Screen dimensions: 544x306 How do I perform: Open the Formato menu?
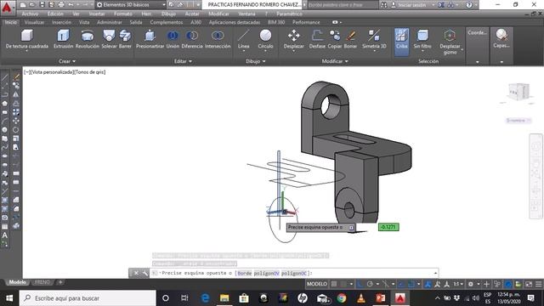click(x=122, y=14)
